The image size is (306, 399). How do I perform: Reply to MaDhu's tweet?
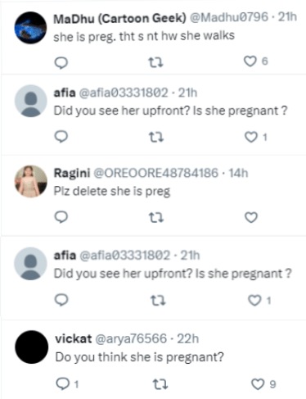pyautogui.click(x=61, y=62)
